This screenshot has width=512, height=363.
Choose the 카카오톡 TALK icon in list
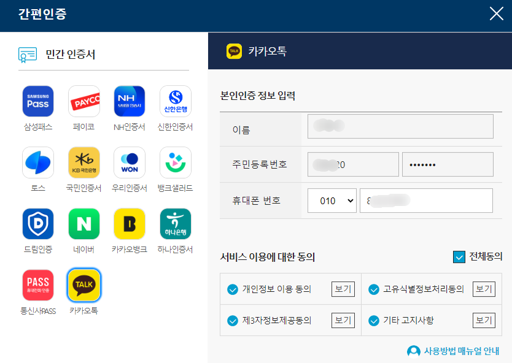click(x=84, y=285)
